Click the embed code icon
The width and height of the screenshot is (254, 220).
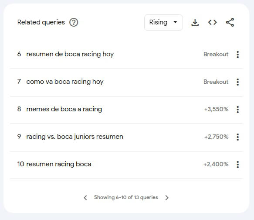coord(212,22)
